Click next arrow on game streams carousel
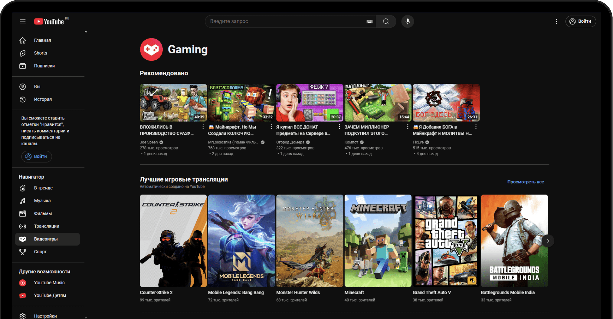 (x=548, y=241)
